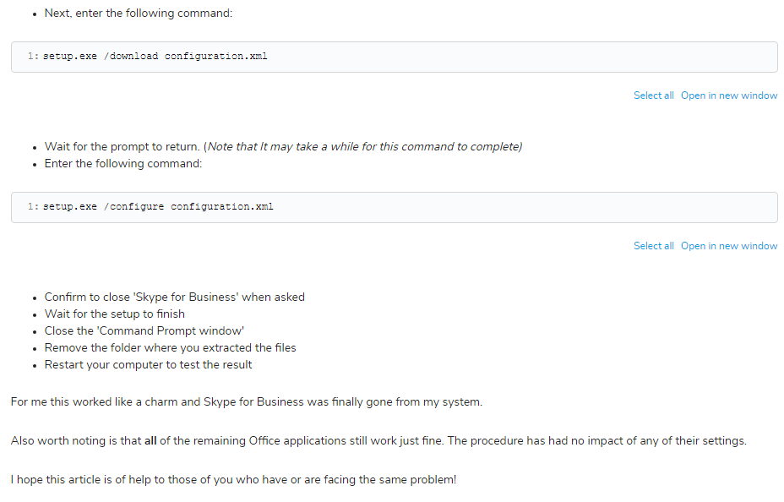Image resolution: width=784 pixels, height=502 pixels.
Task: Click the 'Next, enter the following command' bullet
Action: point(139,13)
